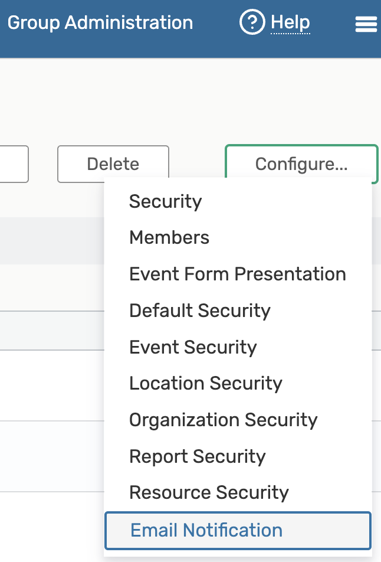The image size is (381, 562).
Task: Open Event Form Presentation option
Action: pos(237,274)
